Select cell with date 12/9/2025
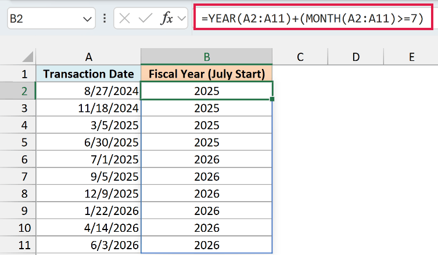This screenshot has width=438, height=255. coord(88,194)
